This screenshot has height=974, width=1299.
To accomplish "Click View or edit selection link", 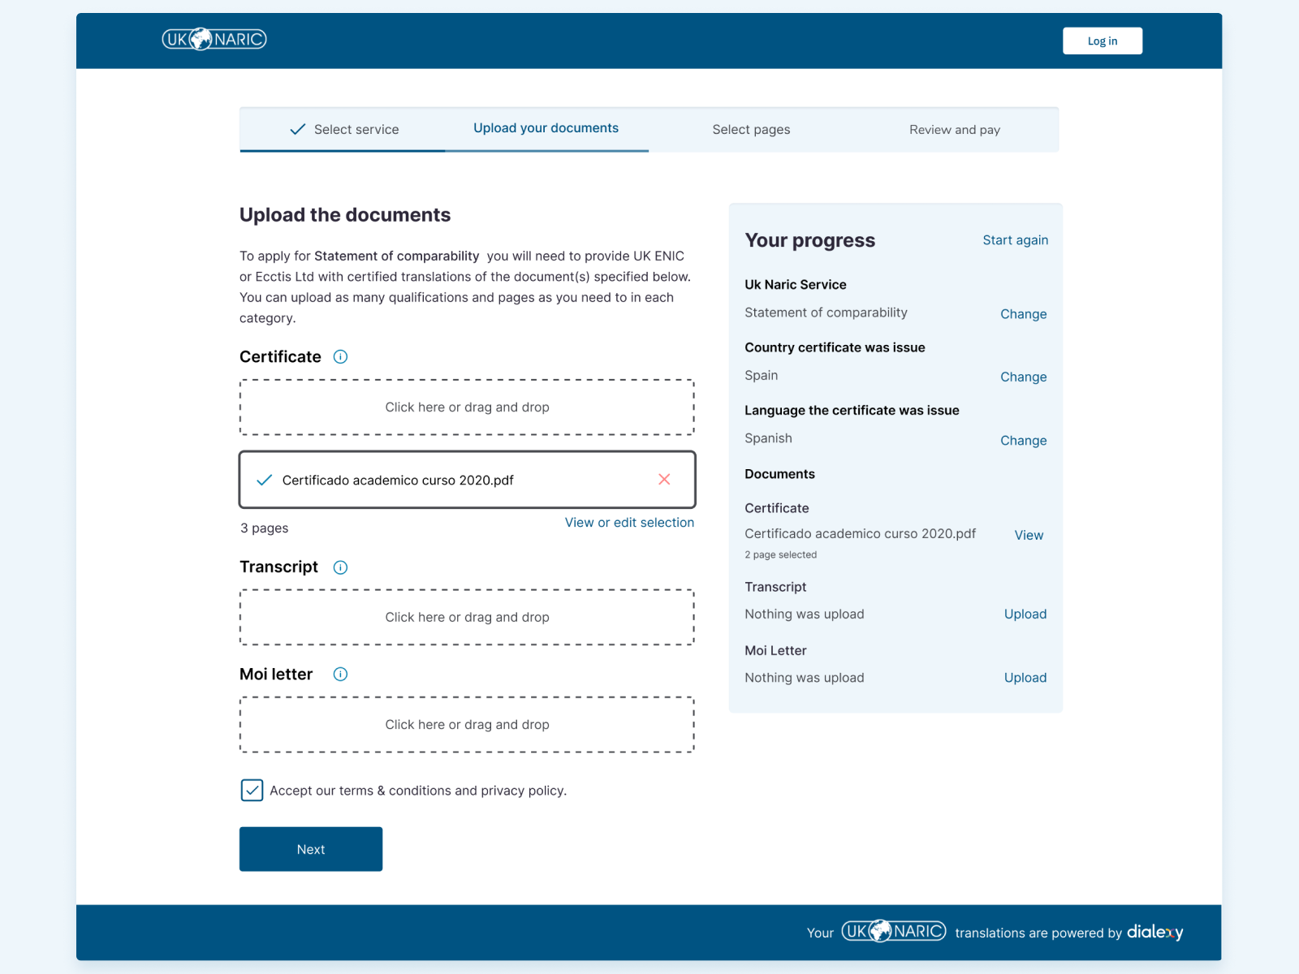I will click(628, 523).
